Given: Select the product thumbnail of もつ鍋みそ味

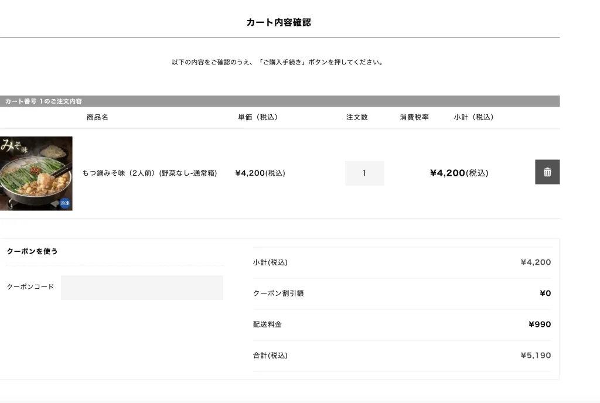Looking at the screenshot, I should click(x=36, y=173).
